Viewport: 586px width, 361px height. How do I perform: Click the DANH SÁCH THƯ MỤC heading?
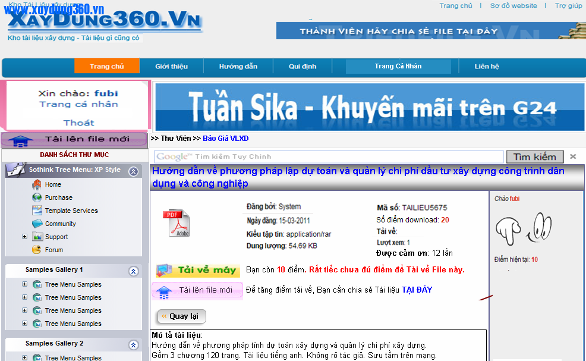tap(74, 155)
